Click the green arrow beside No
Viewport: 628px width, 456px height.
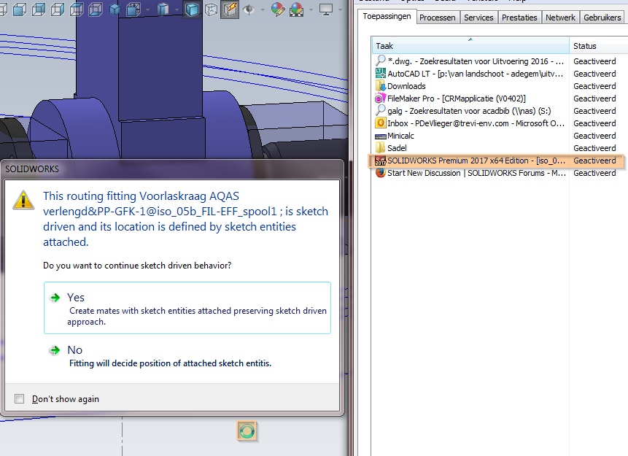click(55, 350)
